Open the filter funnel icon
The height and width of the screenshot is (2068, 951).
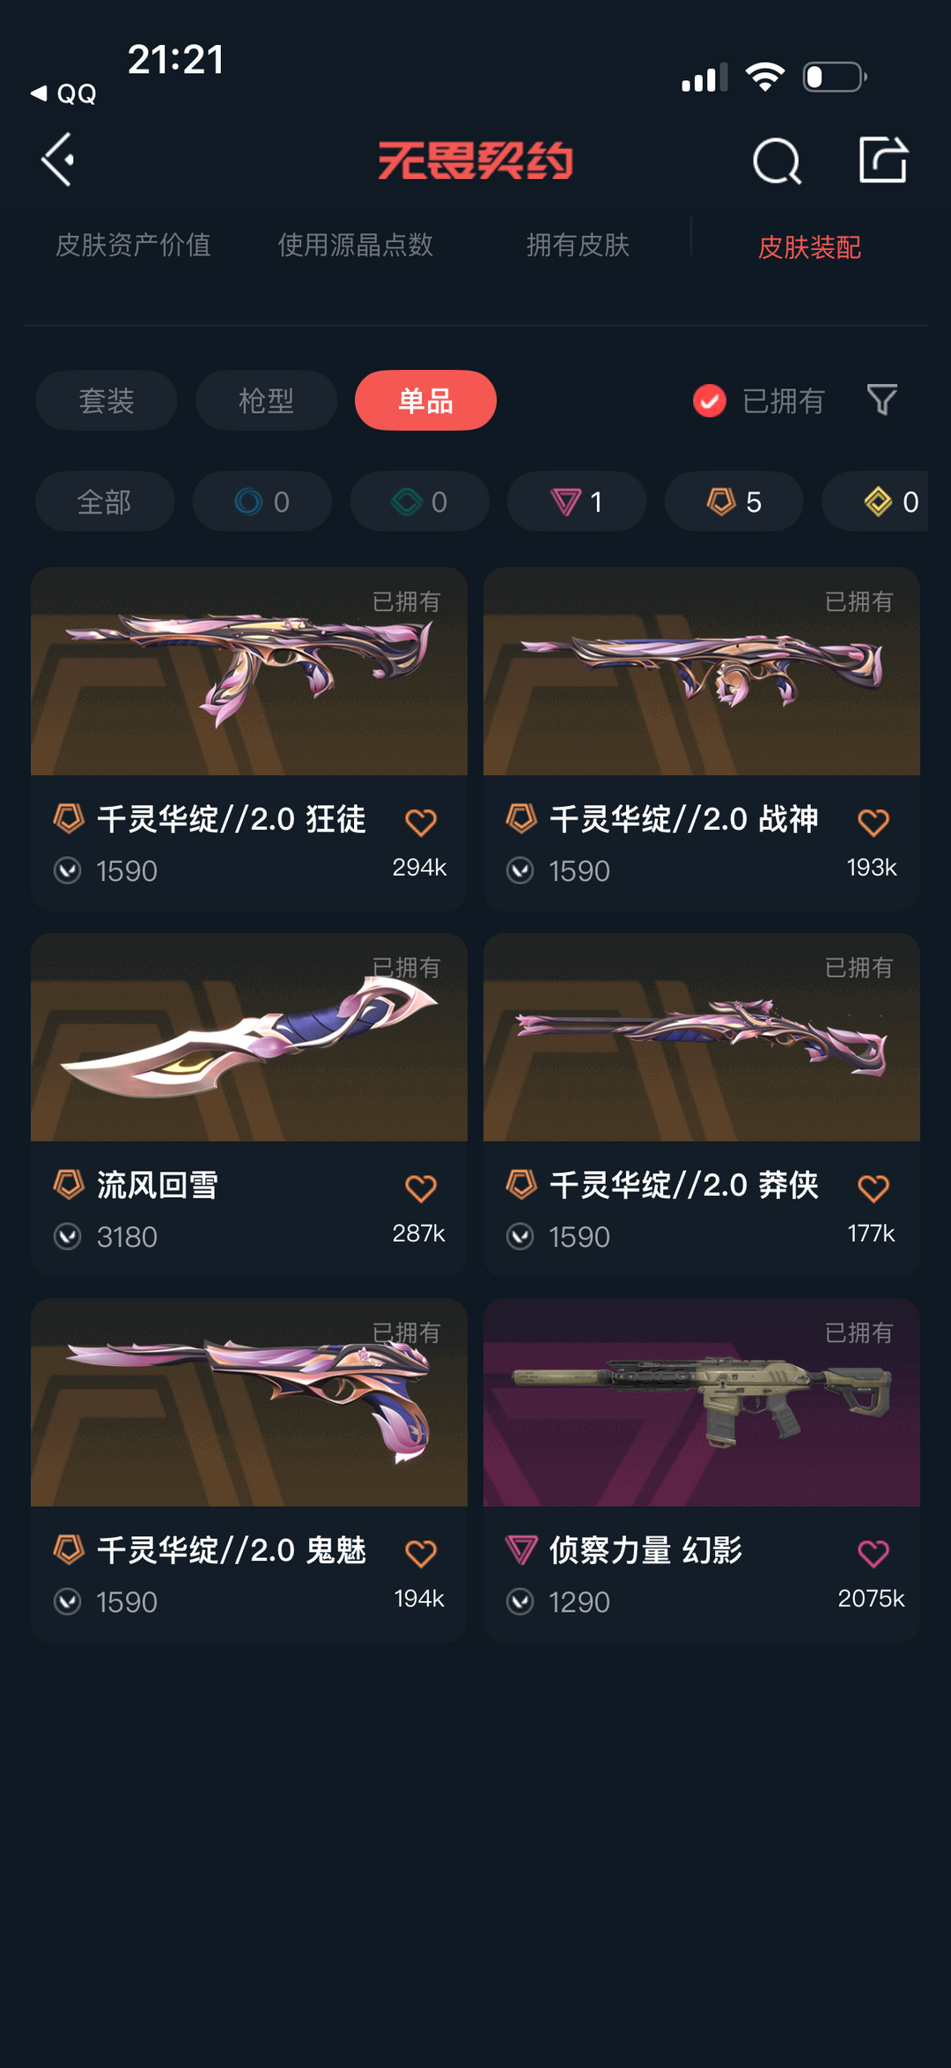point(881,400)
